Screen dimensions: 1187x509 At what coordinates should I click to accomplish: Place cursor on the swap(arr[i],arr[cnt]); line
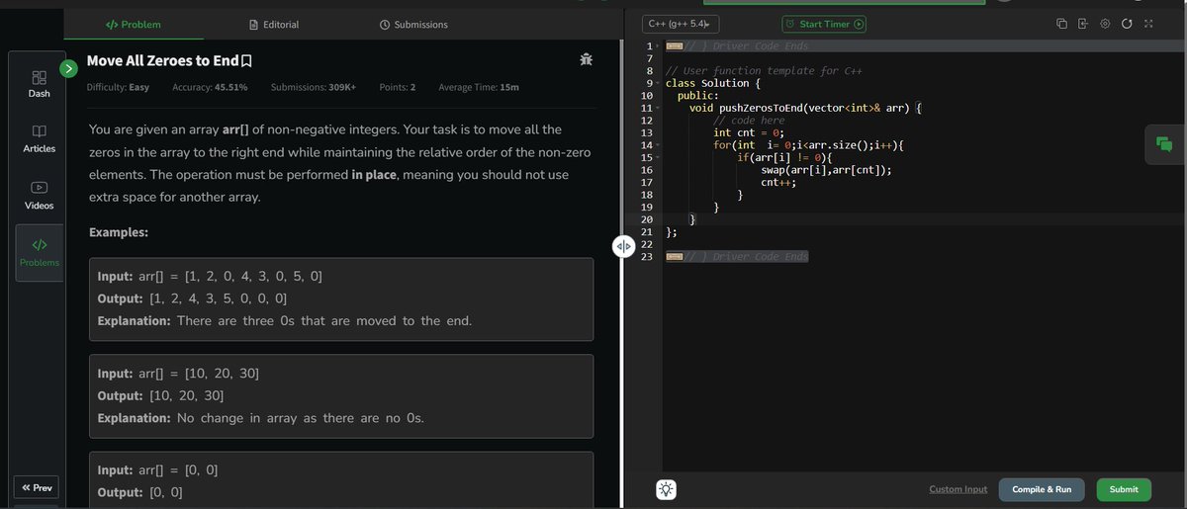(826, 170)
